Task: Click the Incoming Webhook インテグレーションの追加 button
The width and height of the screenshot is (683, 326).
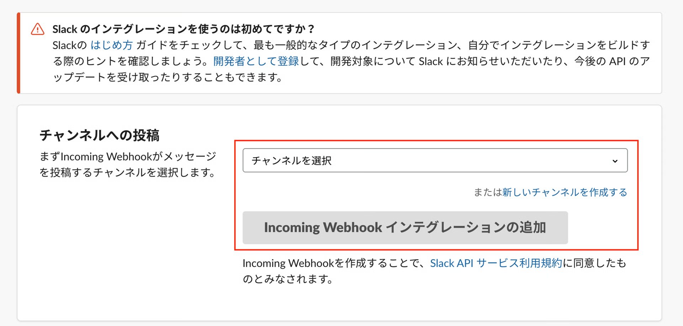Action: [405, 228]
